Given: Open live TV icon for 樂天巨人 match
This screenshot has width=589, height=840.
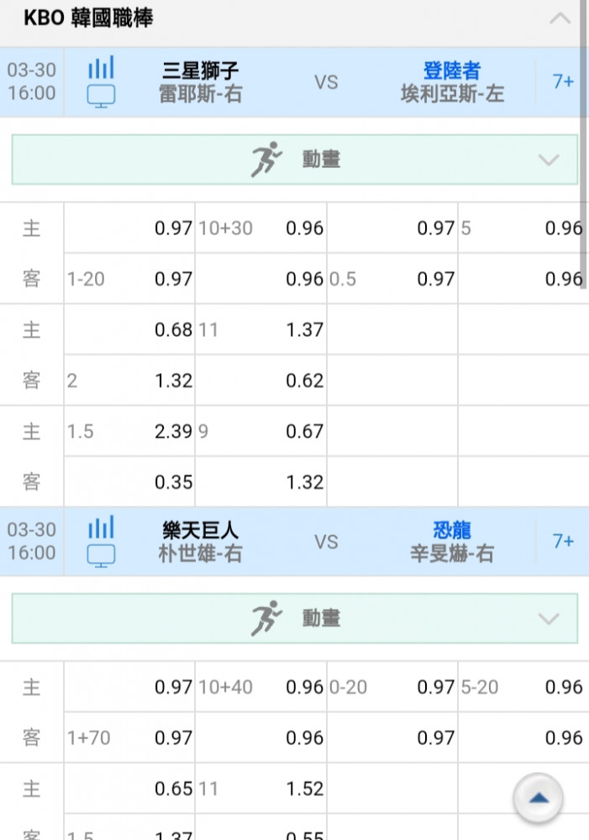Looking at the screenshot, I should click(101, 556).
